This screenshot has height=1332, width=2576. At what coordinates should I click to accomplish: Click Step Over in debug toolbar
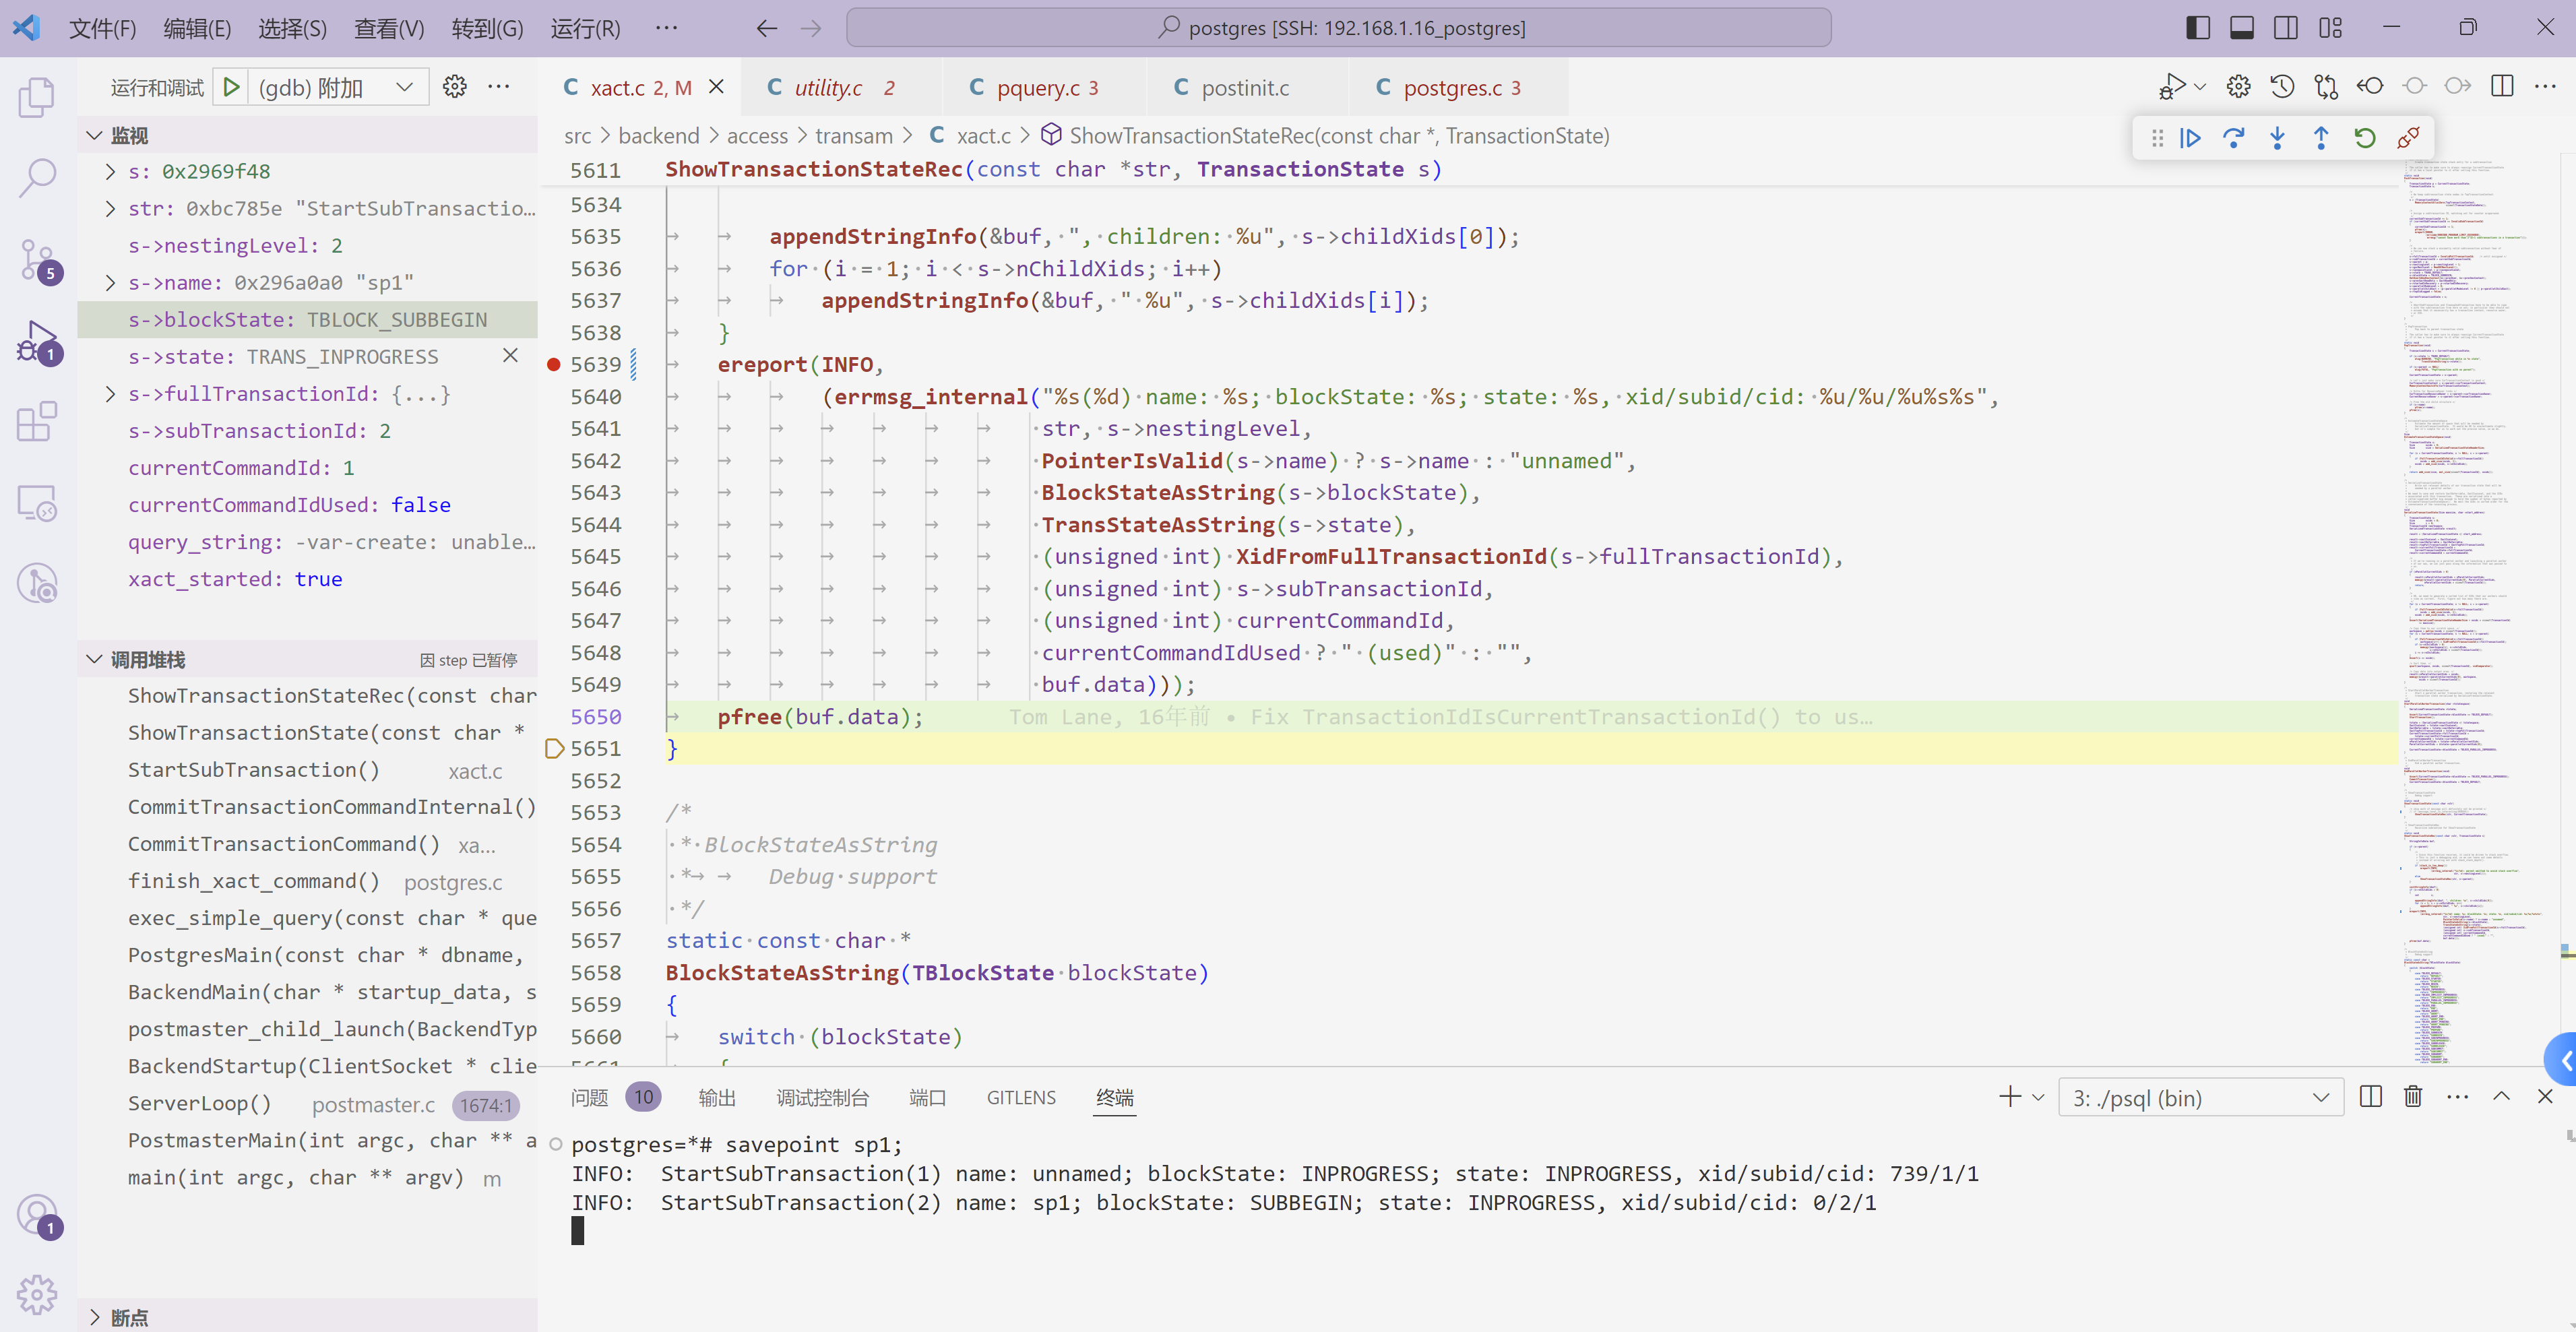(2233, 138)
